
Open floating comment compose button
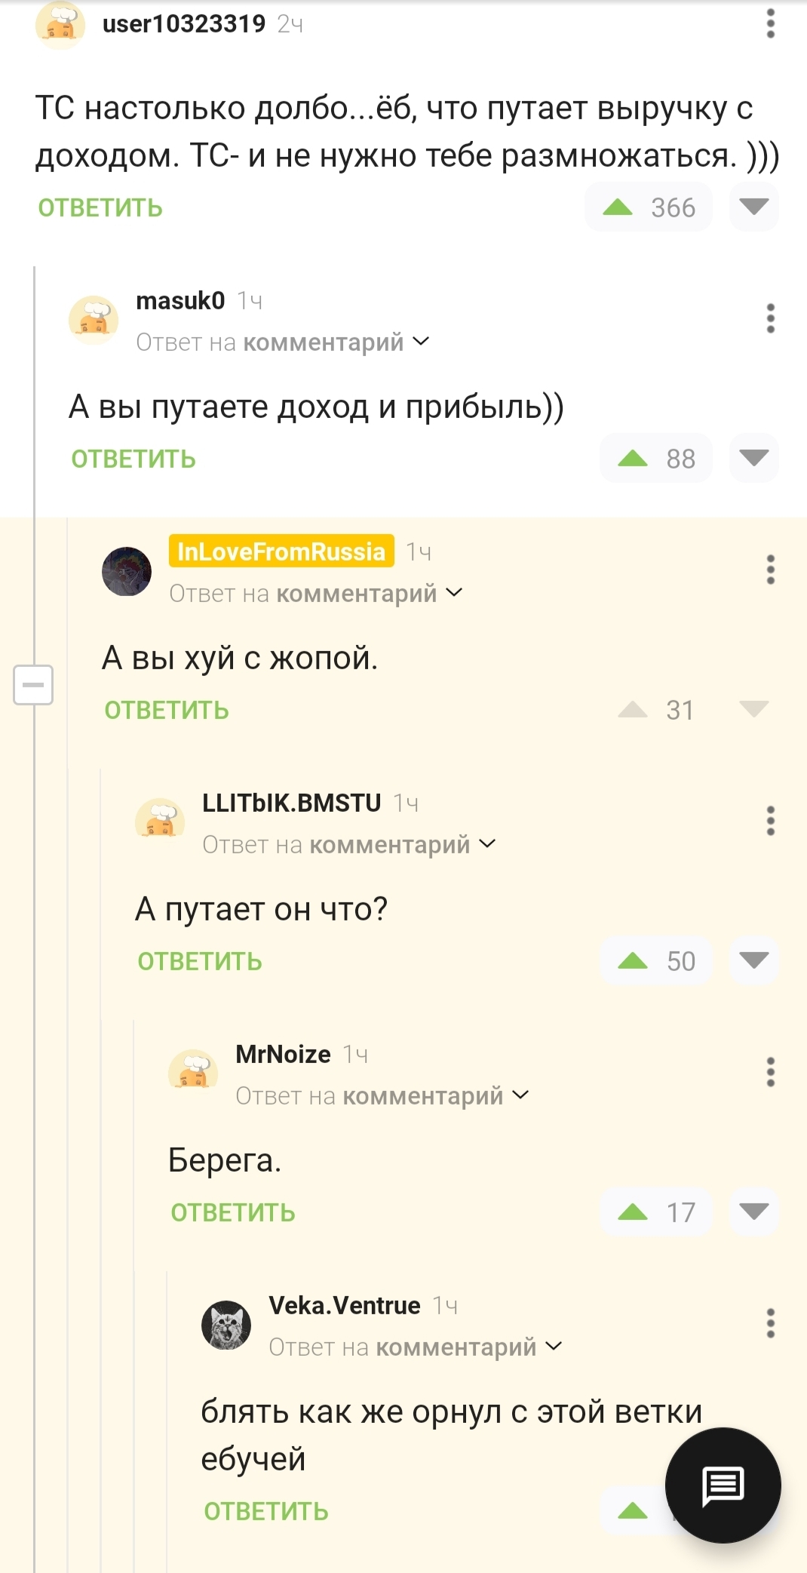pos(723,1485)
